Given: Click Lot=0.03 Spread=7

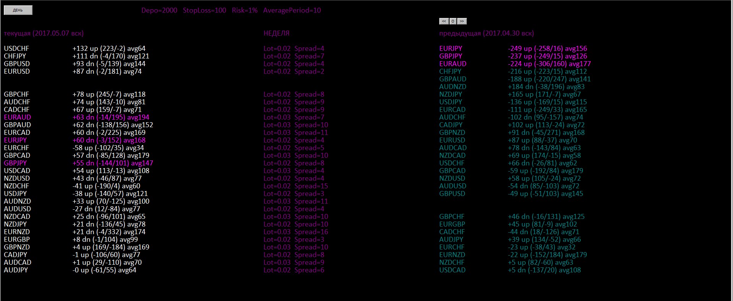Looking at the screenshot, I should coord(294,117).
